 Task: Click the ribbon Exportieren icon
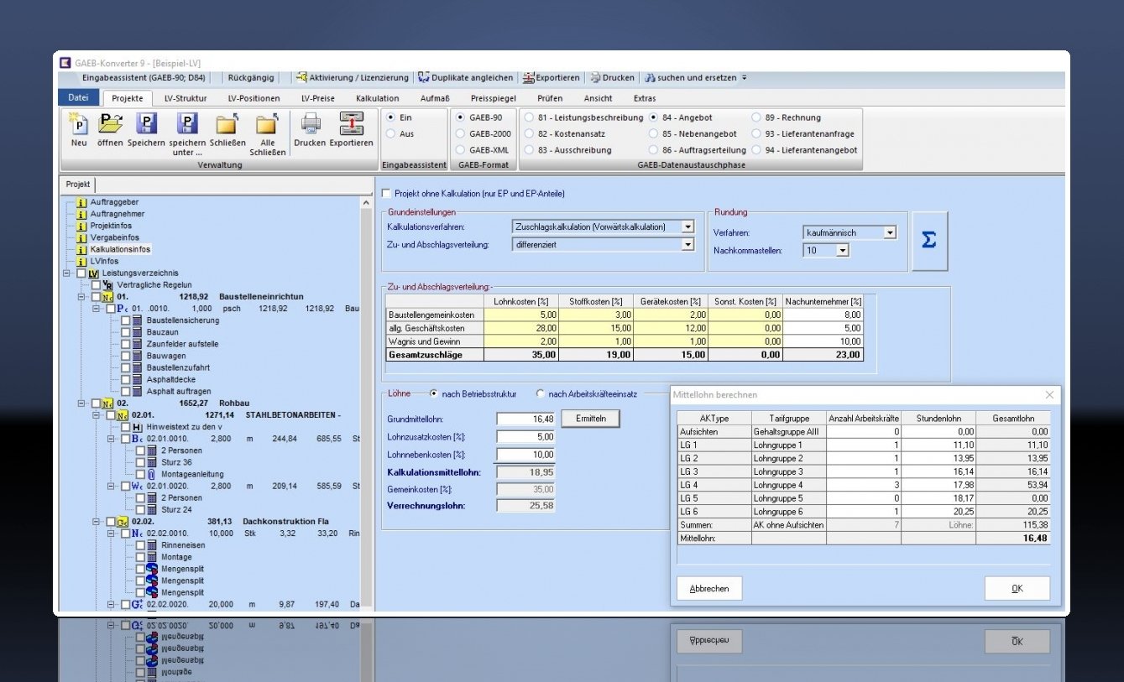click(351, 125)
